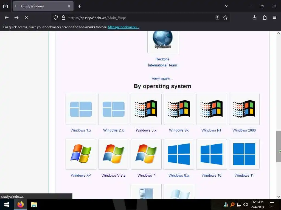This screenshot has width=281, height=210.
Task: Click the Windows 10 text link
Action: (x=212, y=175)
